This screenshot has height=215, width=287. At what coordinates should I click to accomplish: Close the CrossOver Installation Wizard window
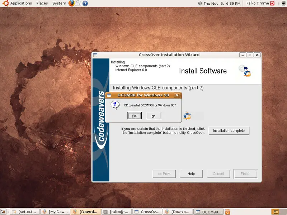257,55
